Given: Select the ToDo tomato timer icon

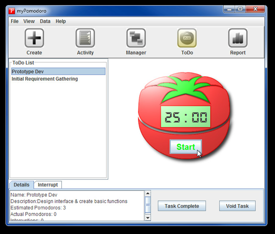Looking at the screenshot, I should [187, 38].
